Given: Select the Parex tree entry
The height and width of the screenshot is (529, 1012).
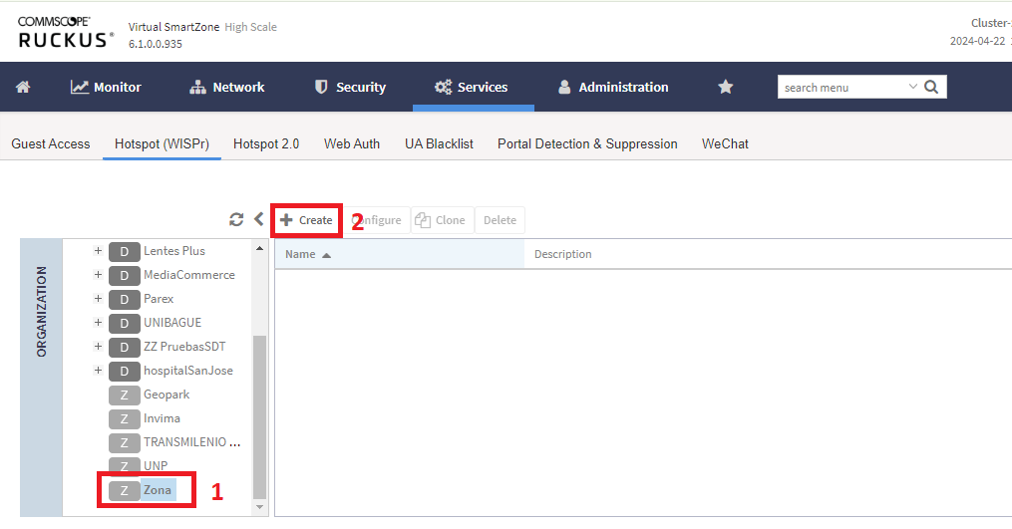Looking at the screenshot, I should [159, 299].
